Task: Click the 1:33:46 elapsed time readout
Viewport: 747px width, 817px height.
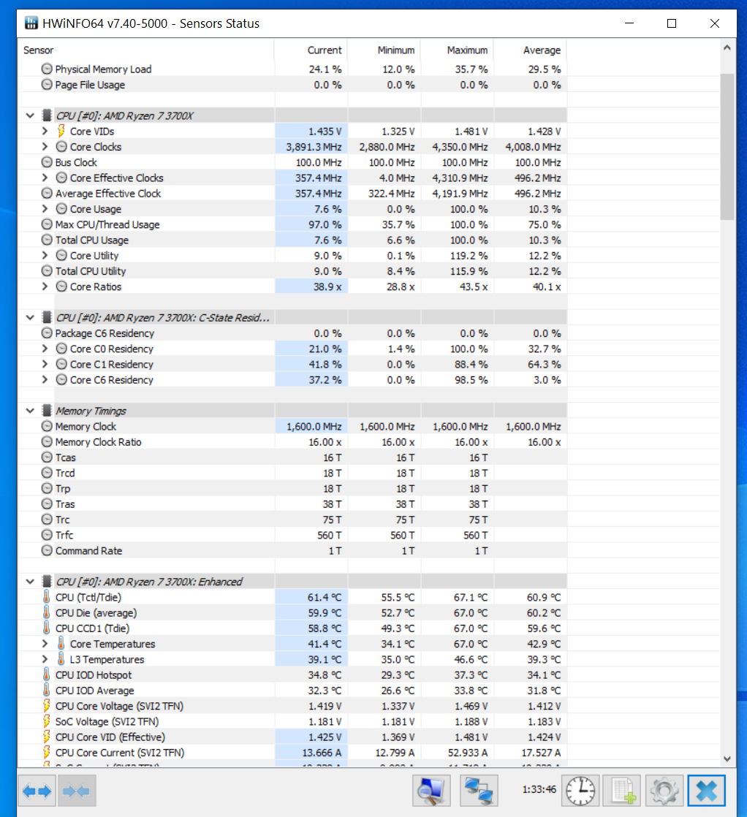Action: click(x=539, y=789)
